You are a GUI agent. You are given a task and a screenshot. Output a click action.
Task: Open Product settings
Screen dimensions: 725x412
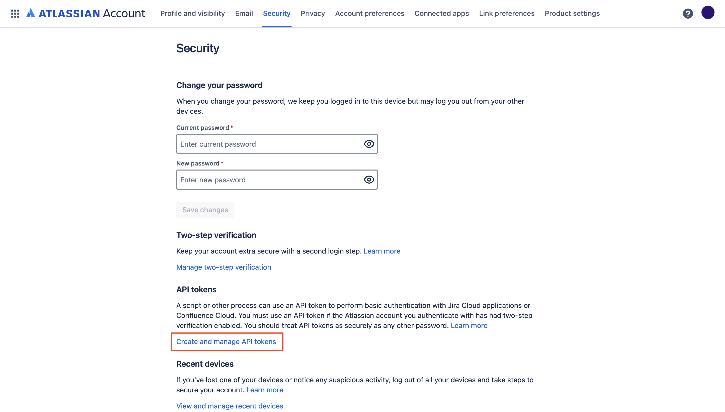coord(572,13)
